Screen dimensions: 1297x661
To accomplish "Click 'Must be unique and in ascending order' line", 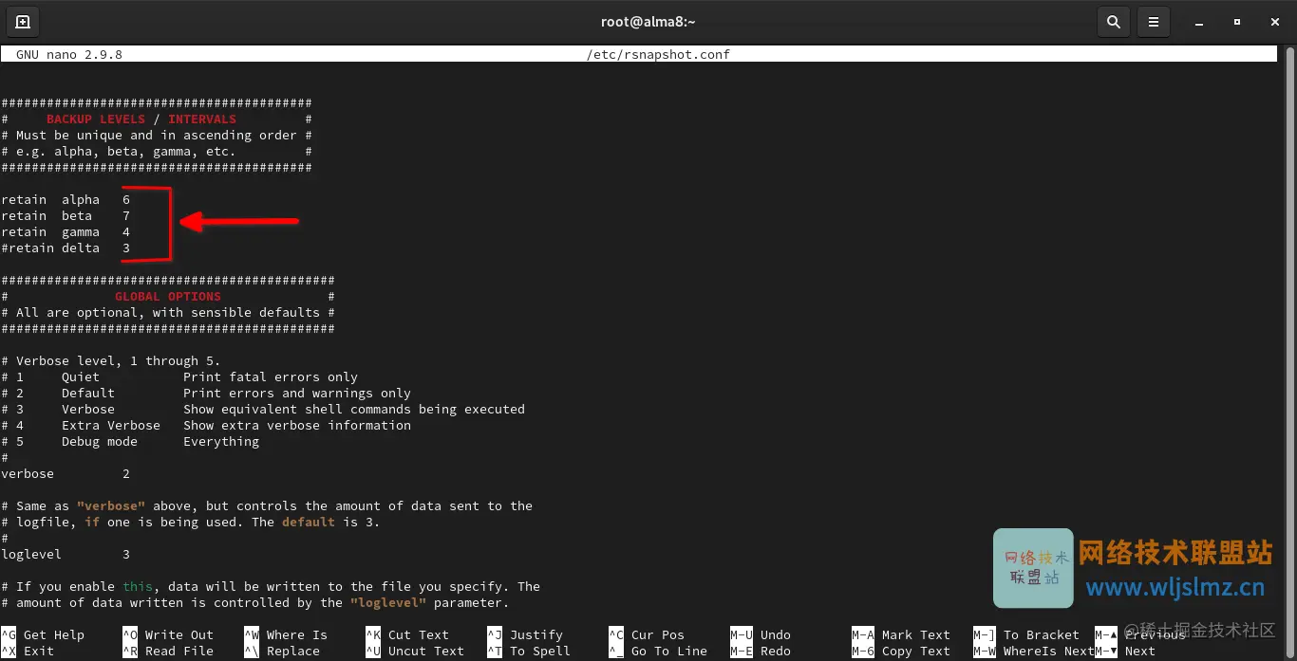I will 157,136.
